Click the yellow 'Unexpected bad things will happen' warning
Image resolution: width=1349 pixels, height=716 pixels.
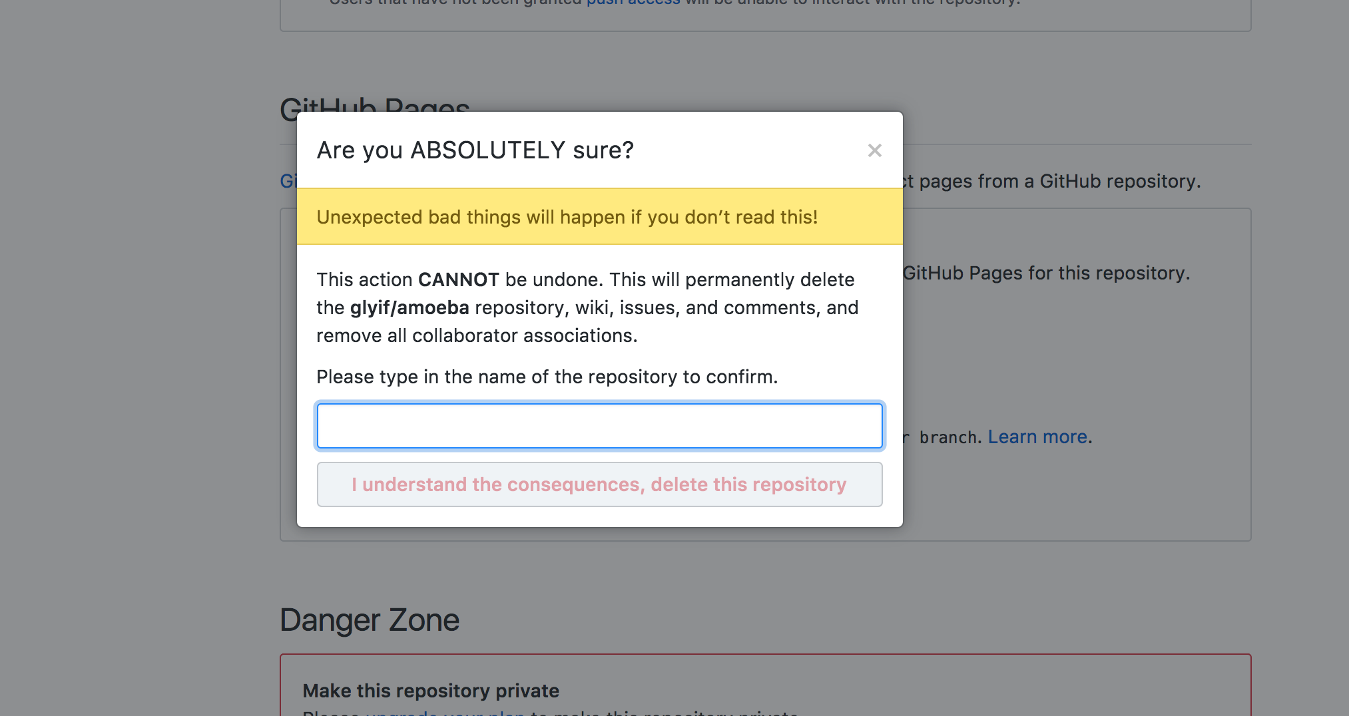(600, 217)
